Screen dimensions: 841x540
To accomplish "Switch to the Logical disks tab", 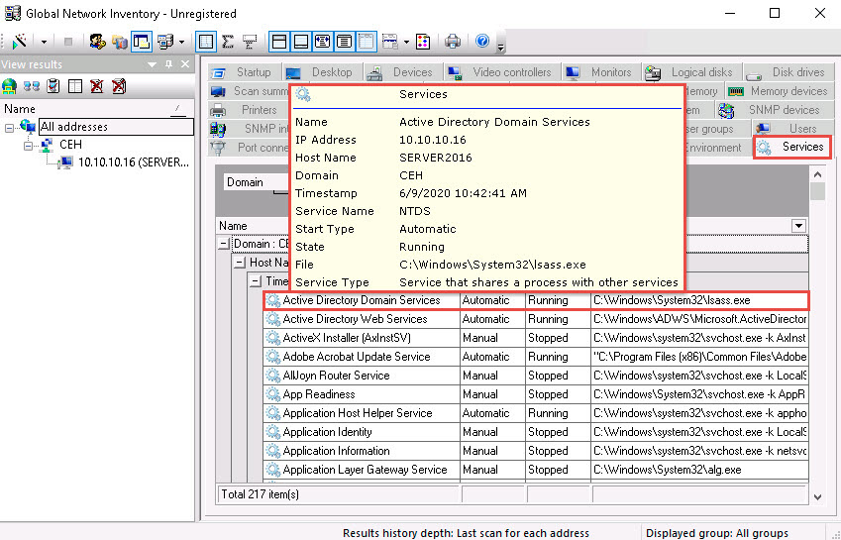I will point(689,72).
